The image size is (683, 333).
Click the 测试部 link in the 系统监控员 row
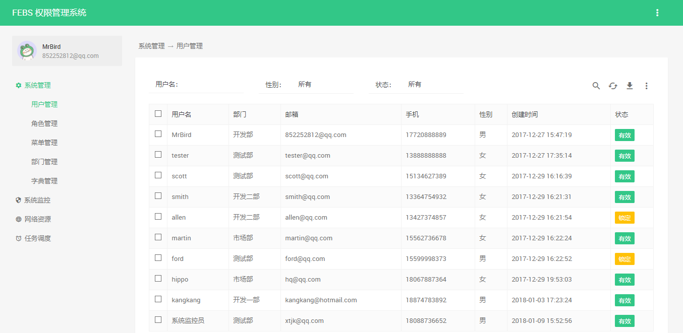pyautogui.click(x=243, y=320)
